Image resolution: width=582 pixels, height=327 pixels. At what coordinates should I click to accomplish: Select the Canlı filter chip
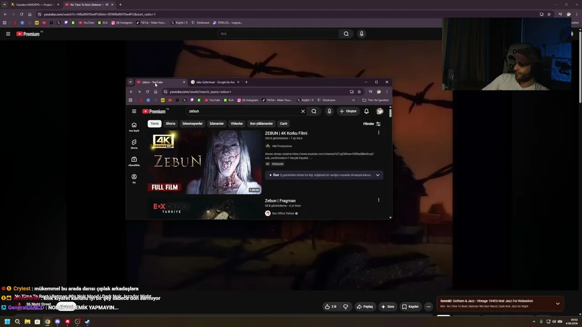pyautogui.click(x=283, y=124)
